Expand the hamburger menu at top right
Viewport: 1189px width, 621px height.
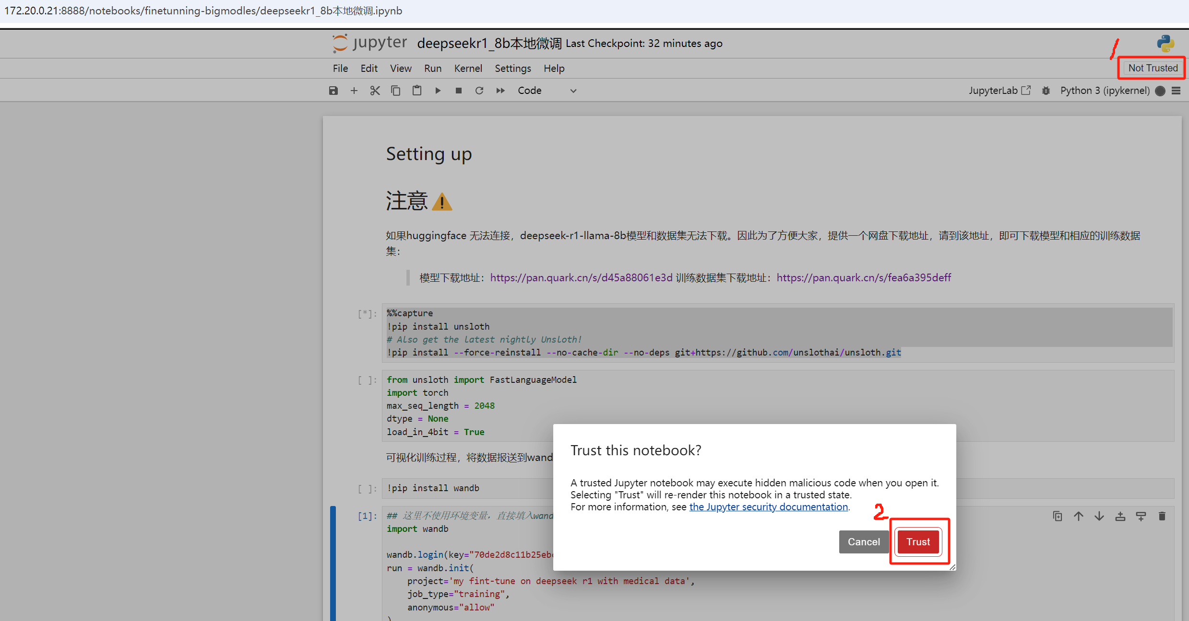(1176, 91)
